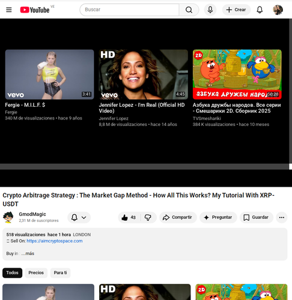Share the video with Compartir
The height and width of the screenshot is (300, 292).
(178, 217)
